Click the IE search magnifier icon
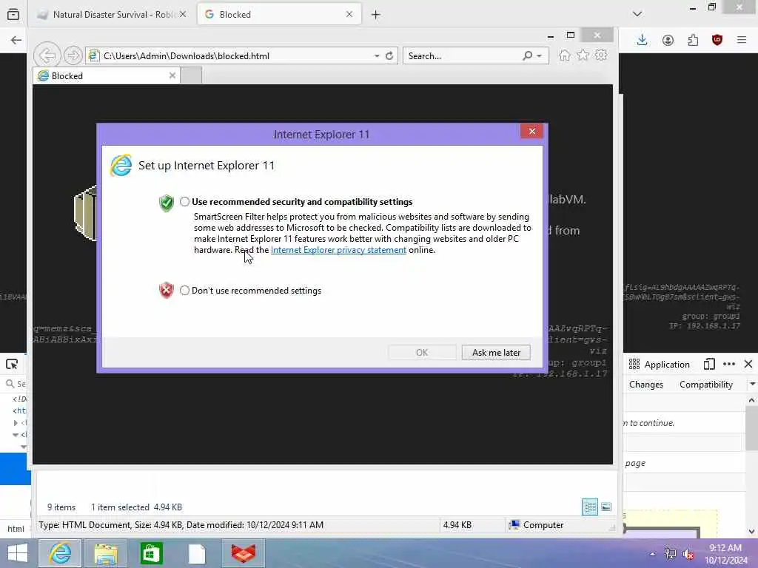Viewport: 758px width, 568px height. (x=527, y=56)
